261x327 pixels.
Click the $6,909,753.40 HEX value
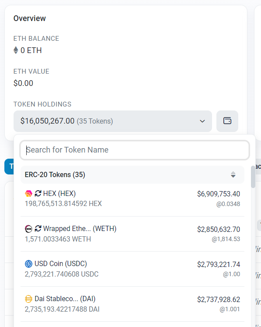[x=219, y=194]
